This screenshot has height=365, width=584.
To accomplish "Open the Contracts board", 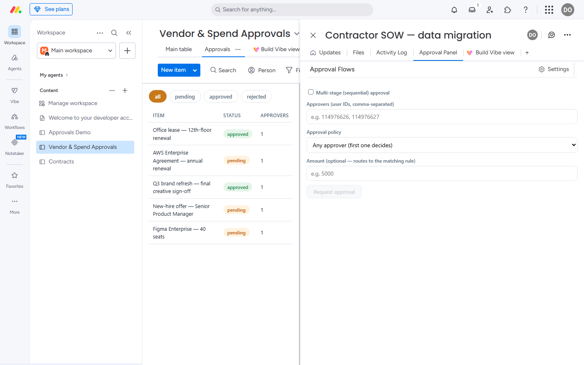I will pyautogui.click(x=85, y=161).
